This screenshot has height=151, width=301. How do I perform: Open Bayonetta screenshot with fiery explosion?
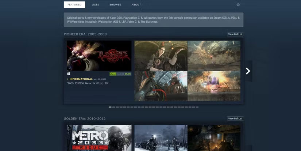[x=214, y=86]
